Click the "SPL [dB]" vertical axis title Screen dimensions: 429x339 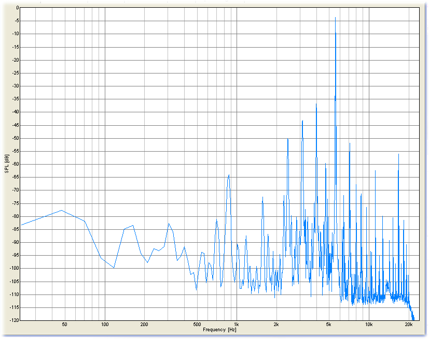pos(7,164)
